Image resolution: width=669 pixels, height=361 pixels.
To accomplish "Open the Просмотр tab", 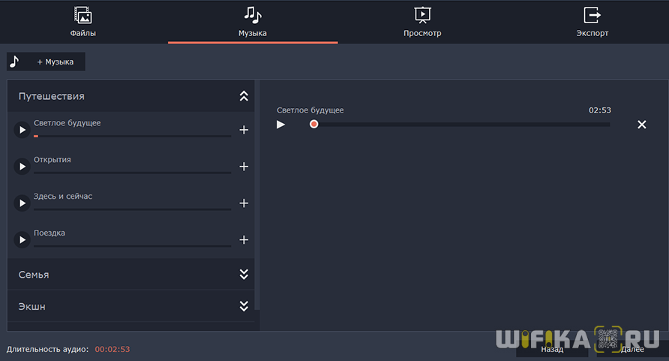I will pos(422,21).
